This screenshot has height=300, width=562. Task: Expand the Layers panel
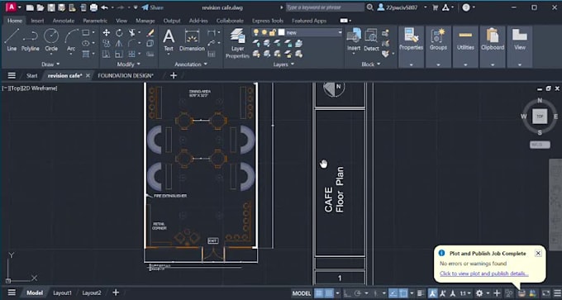[x=283, y=64]
